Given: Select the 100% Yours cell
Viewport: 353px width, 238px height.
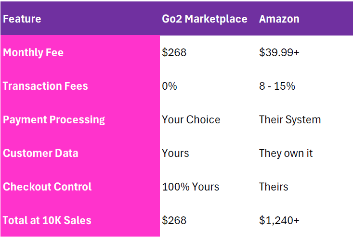Looking at the screenshot, I should pyautogui.click(x=191, y=187).
